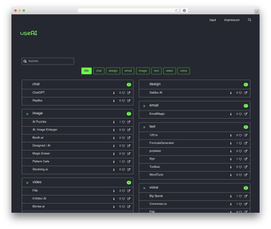Open the input navigation link
Viewport: 271px width, 229px height.
click(x=212, y=20)
